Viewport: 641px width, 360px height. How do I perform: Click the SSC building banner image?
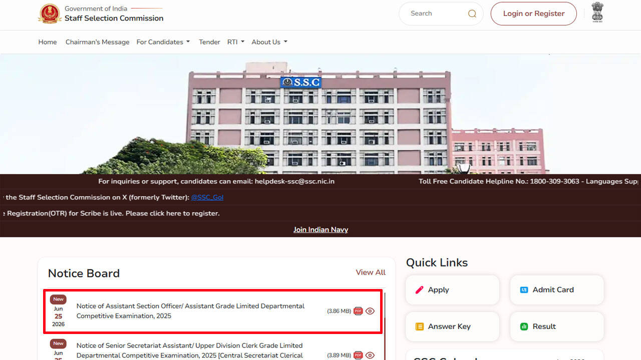[320, 114]
